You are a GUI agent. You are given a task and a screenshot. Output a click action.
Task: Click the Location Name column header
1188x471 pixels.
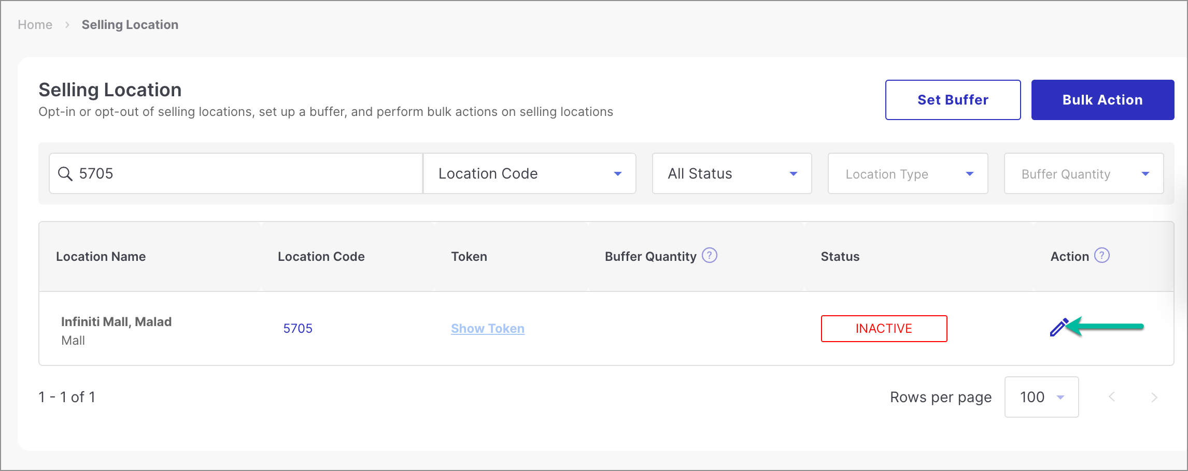(101, 257)
